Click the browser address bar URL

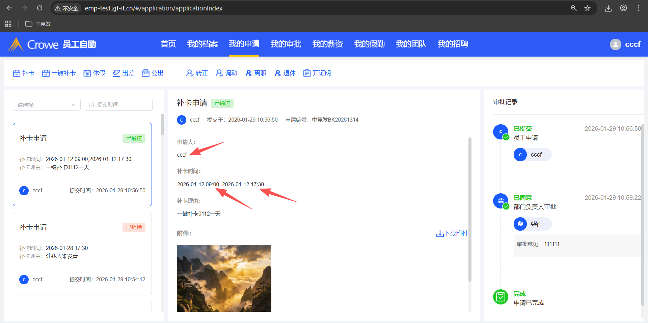tap(154, 8)
